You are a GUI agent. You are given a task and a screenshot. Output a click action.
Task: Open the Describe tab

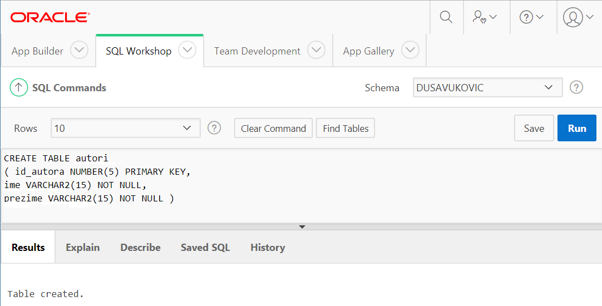141,247
